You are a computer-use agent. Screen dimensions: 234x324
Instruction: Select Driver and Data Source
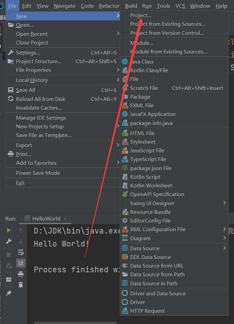(x=174, y=293)
